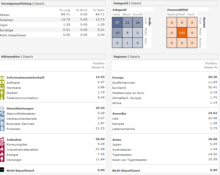
Task: Click the Business Services document icon
Action: (2, 124)
